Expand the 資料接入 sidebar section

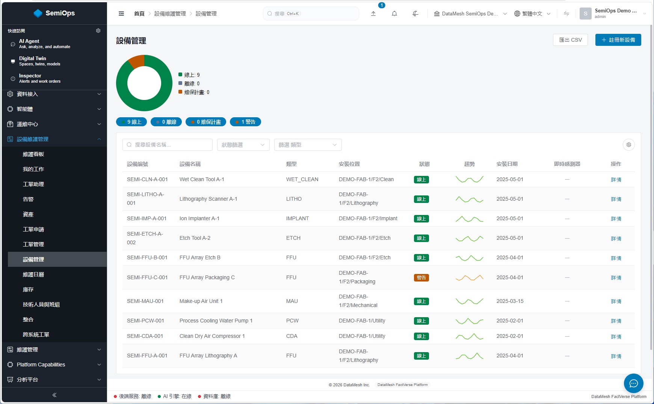(54, 94)
